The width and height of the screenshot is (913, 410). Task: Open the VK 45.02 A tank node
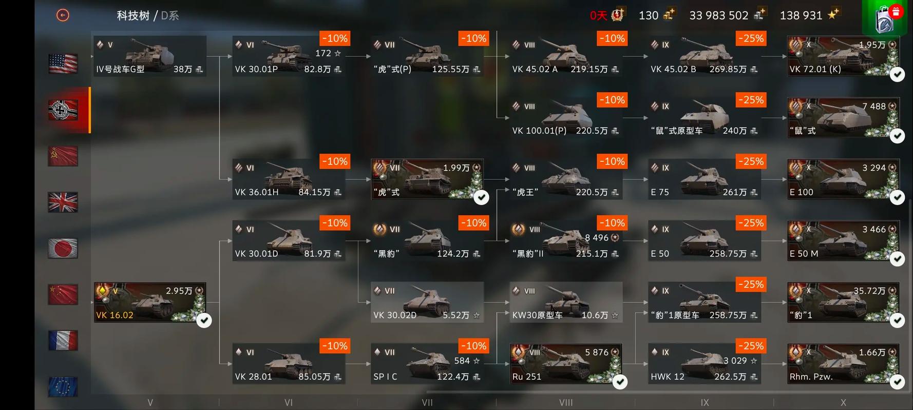[566, 56]
